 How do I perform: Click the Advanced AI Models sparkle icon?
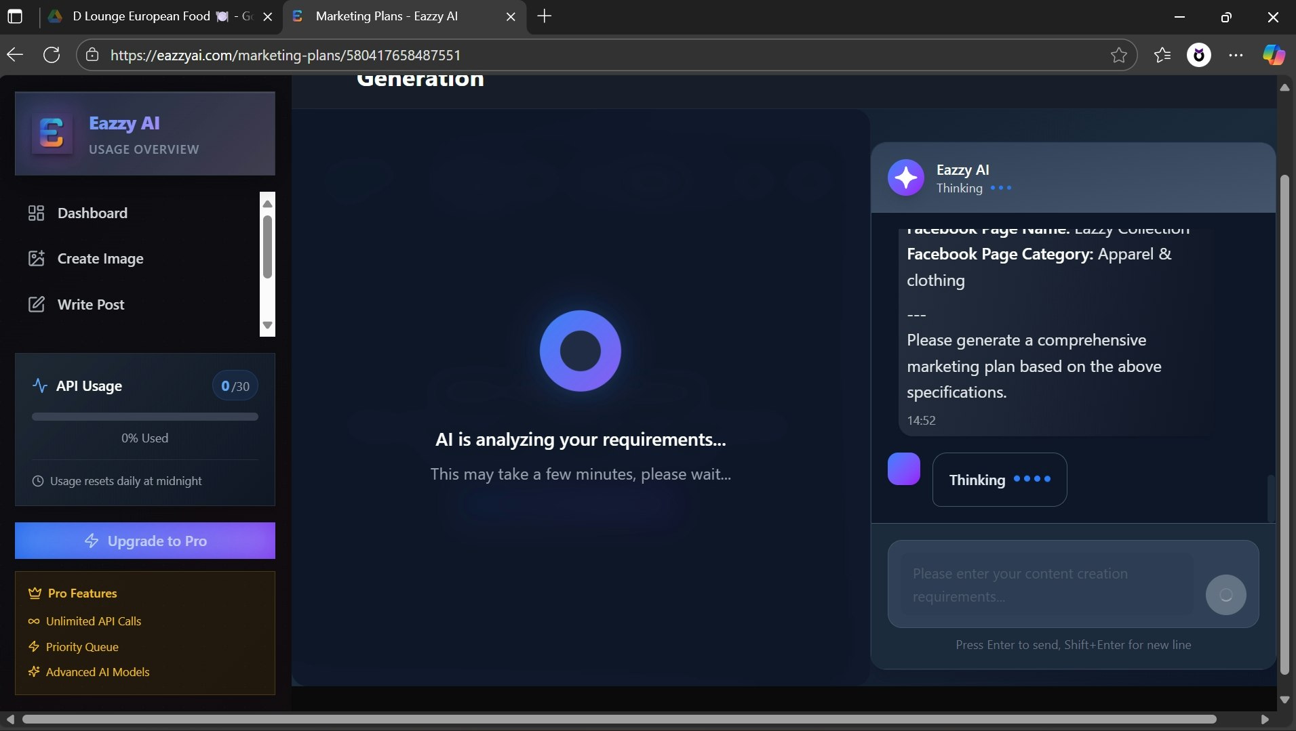click(x=34, y=672)
